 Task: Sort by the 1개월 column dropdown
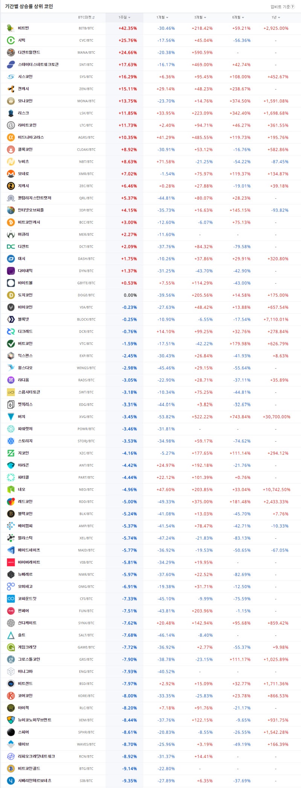(x=163, y=17)
